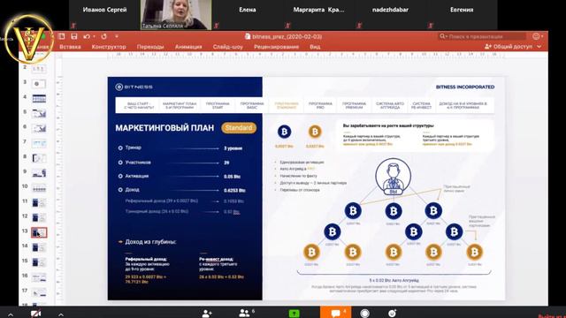
Task: Click the Zoom Invite participants icon
Action: [207, 313]
